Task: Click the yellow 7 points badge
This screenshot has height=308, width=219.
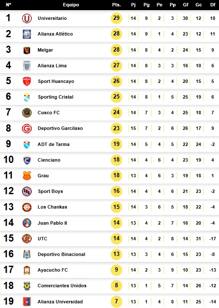Action: tap(116, 301)
